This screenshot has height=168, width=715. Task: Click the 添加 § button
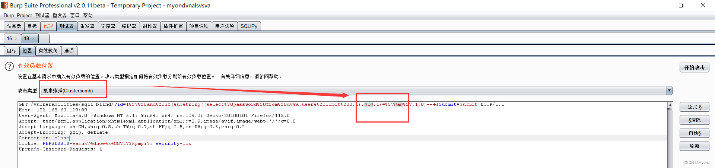pos(694,107)
